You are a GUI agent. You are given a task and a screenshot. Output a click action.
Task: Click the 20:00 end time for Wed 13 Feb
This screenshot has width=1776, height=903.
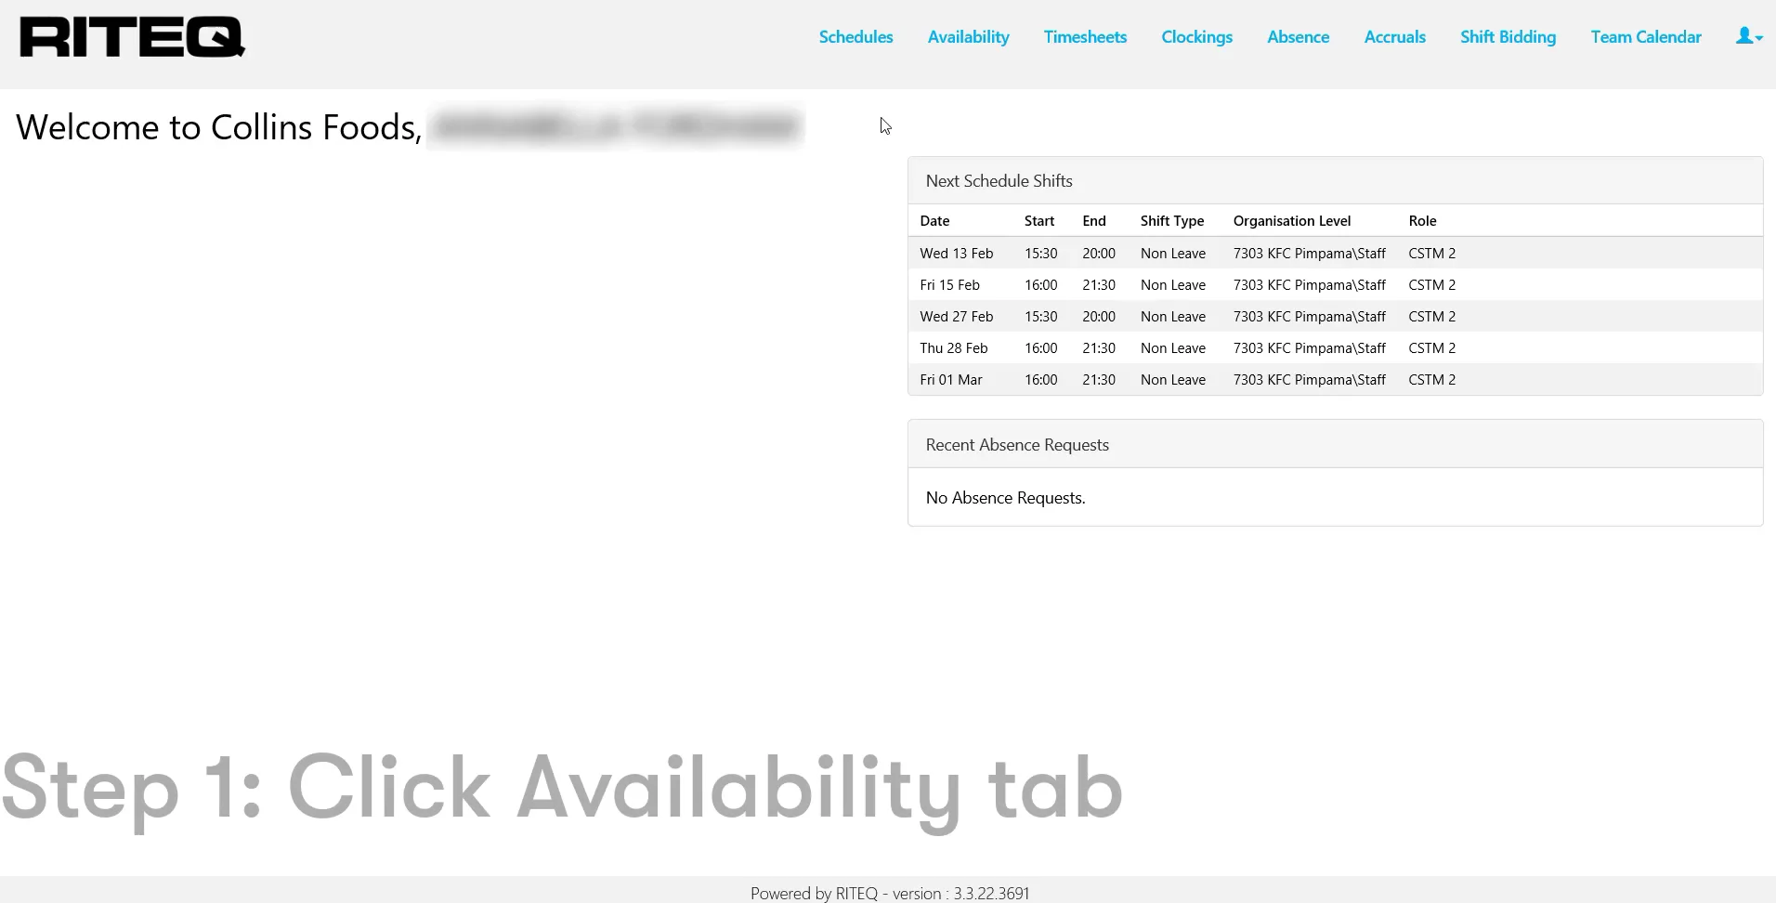pyautogui.click(x=1099, y=254)
